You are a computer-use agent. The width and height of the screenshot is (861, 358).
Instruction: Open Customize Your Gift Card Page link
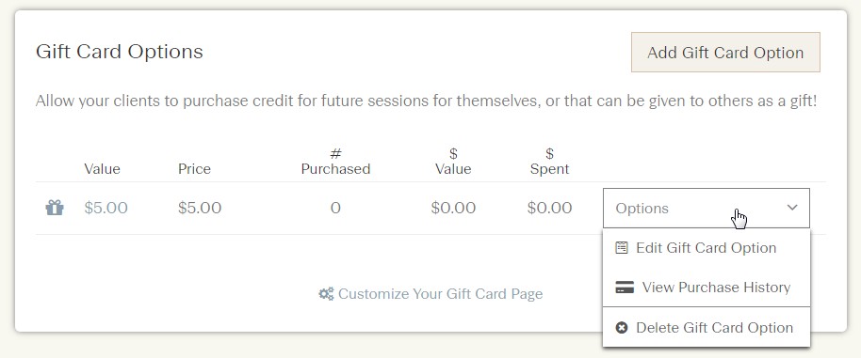coord(440,294)
